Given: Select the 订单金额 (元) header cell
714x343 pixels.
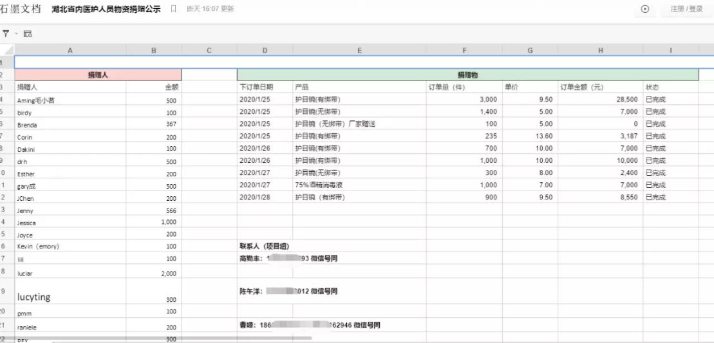Looking at the screenshot, I should click(600, 88).
